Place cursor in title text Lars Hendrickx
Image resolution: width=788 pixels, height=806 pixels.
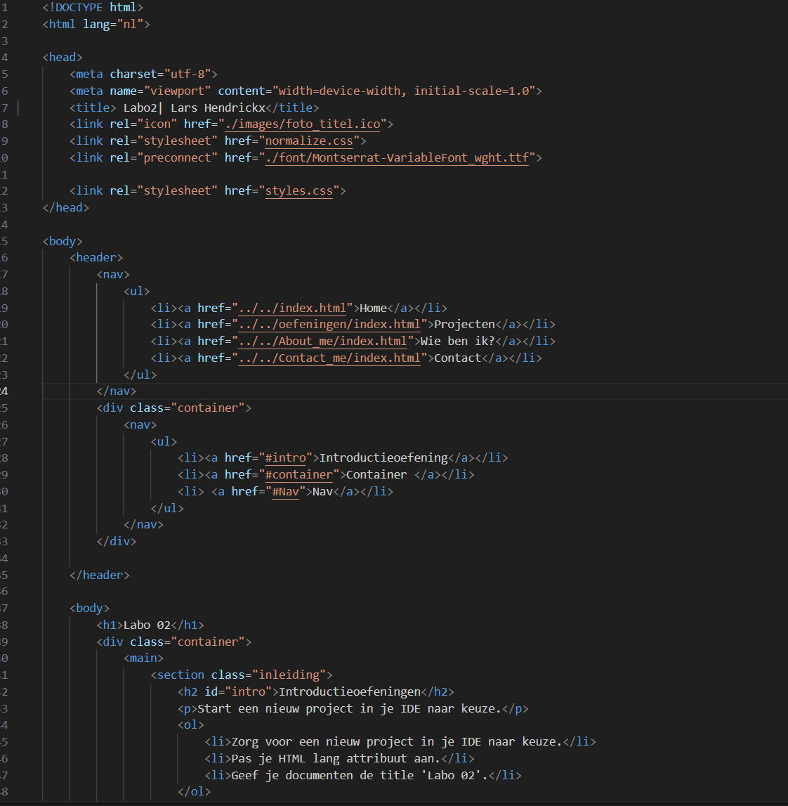218,108
